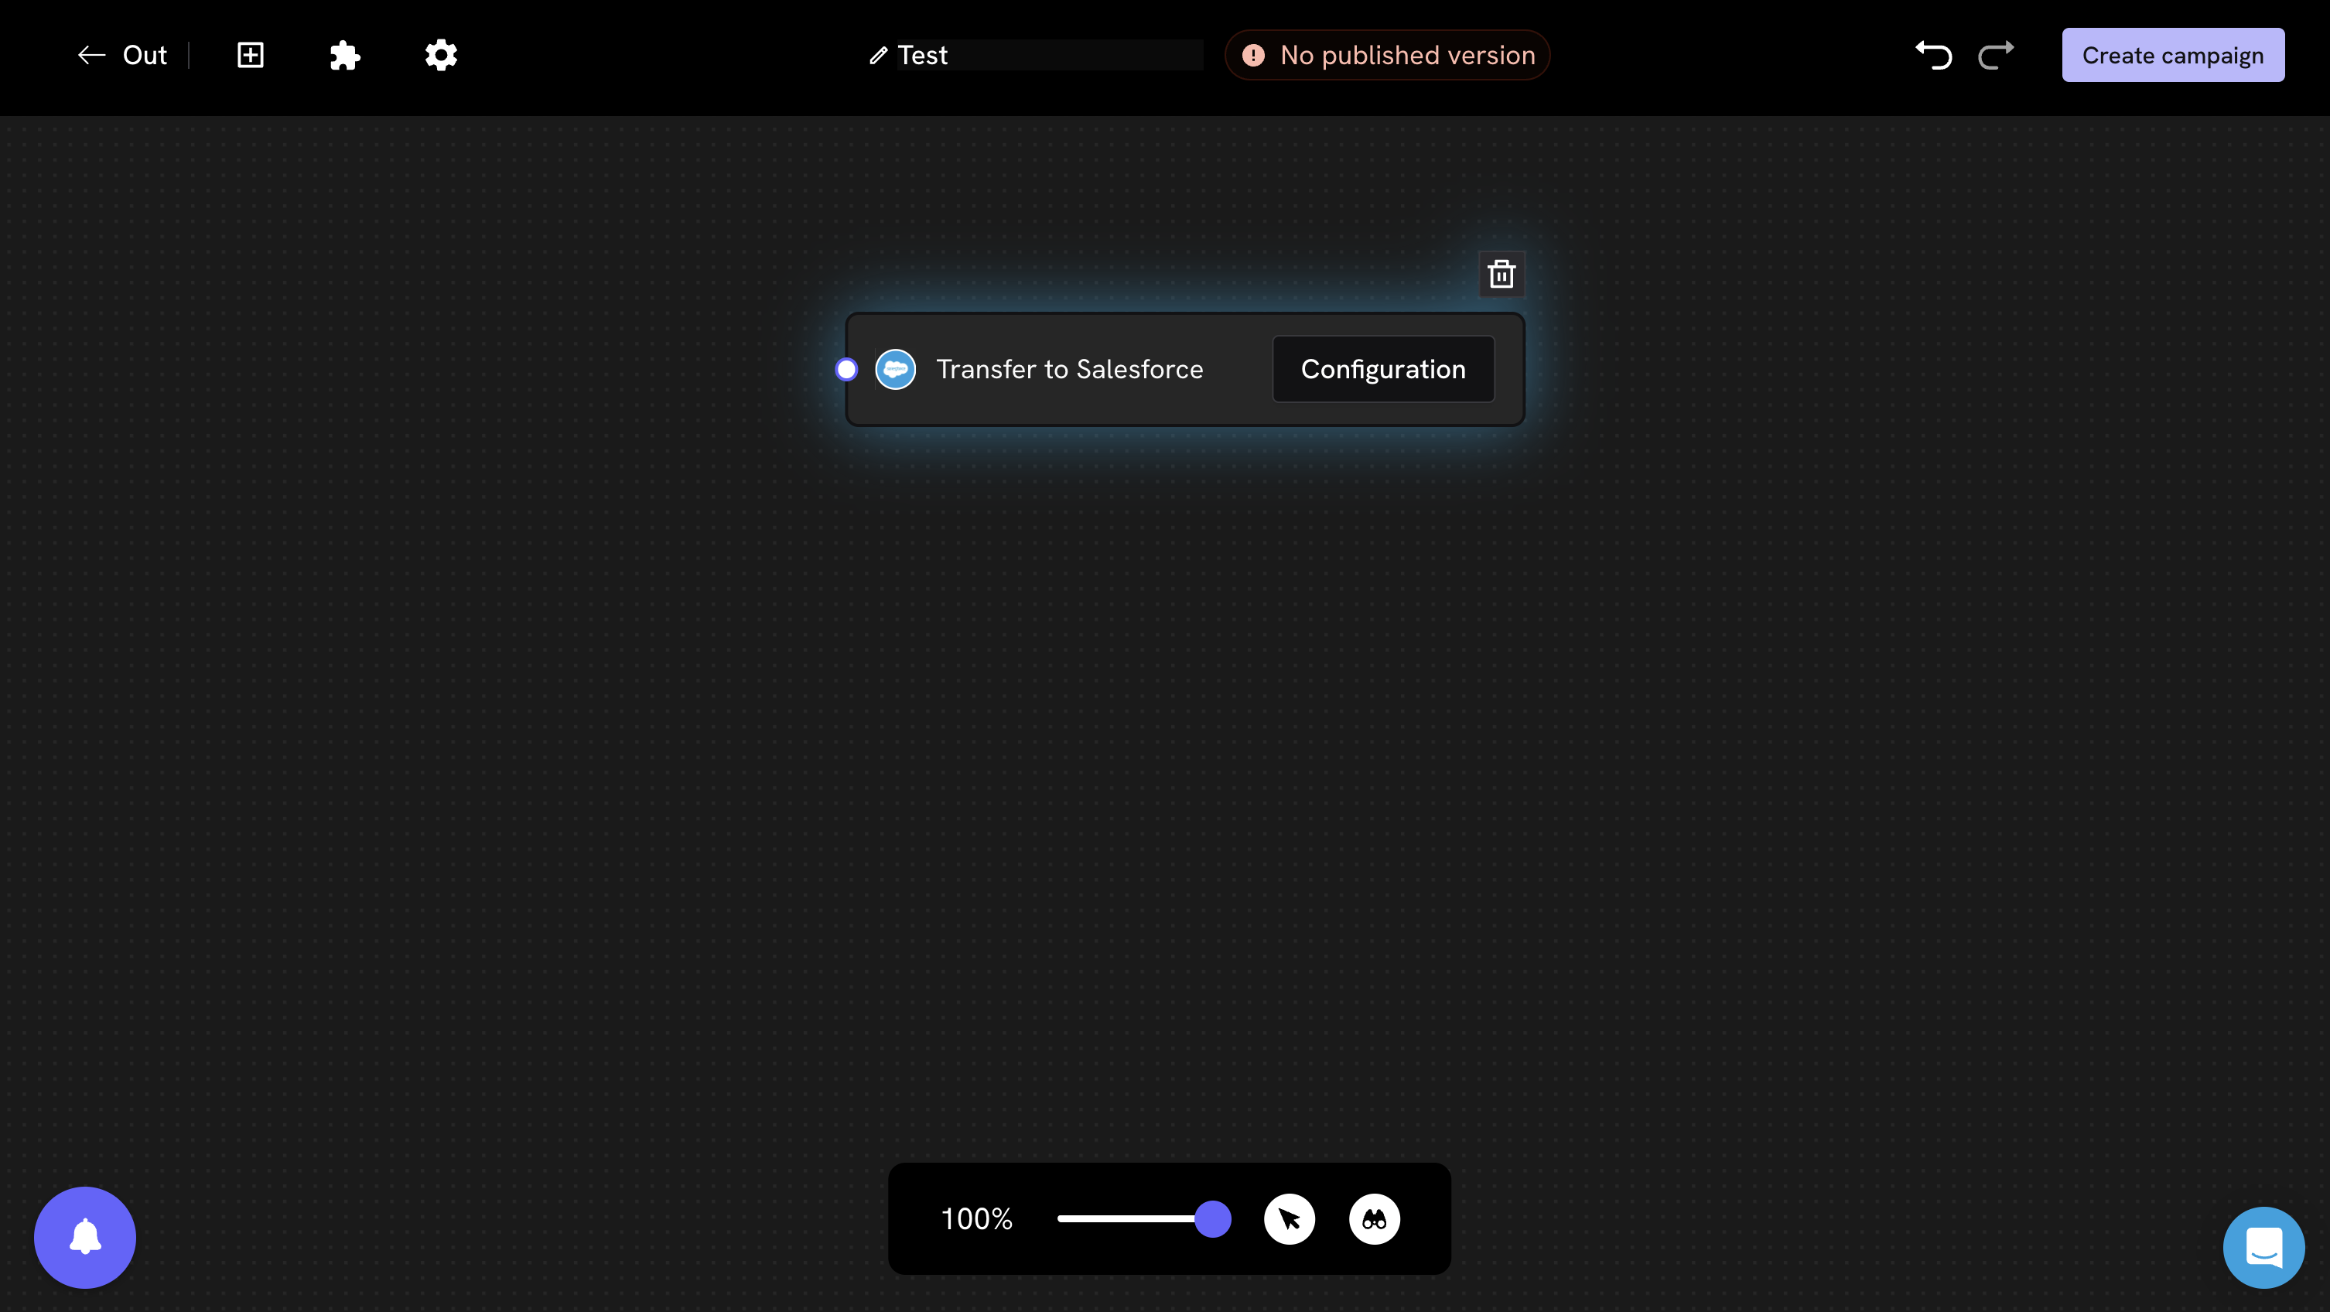Select the cursor pointer mode
The height and width of the screenshot is (1312, 2330).
[1290, 1219]
